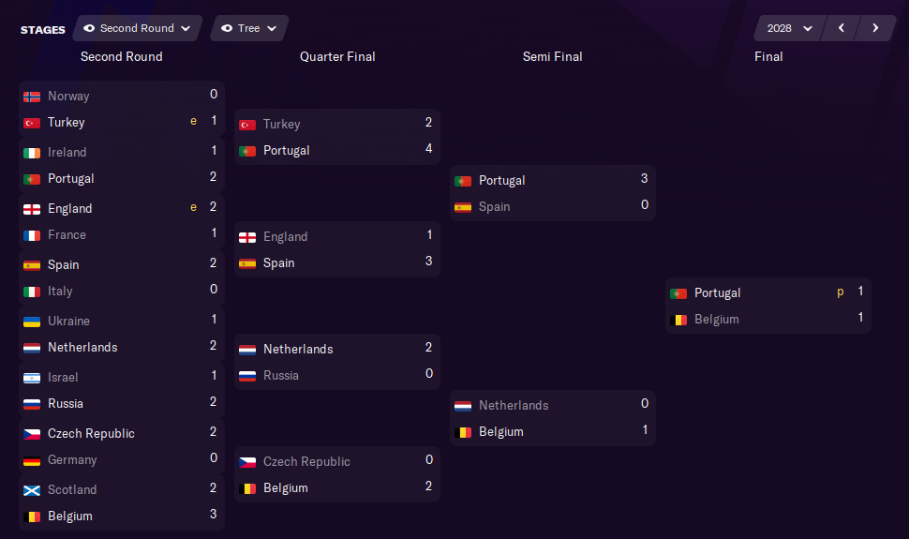Click the Norway flag icon in Second Round

(x=32, y=97)
